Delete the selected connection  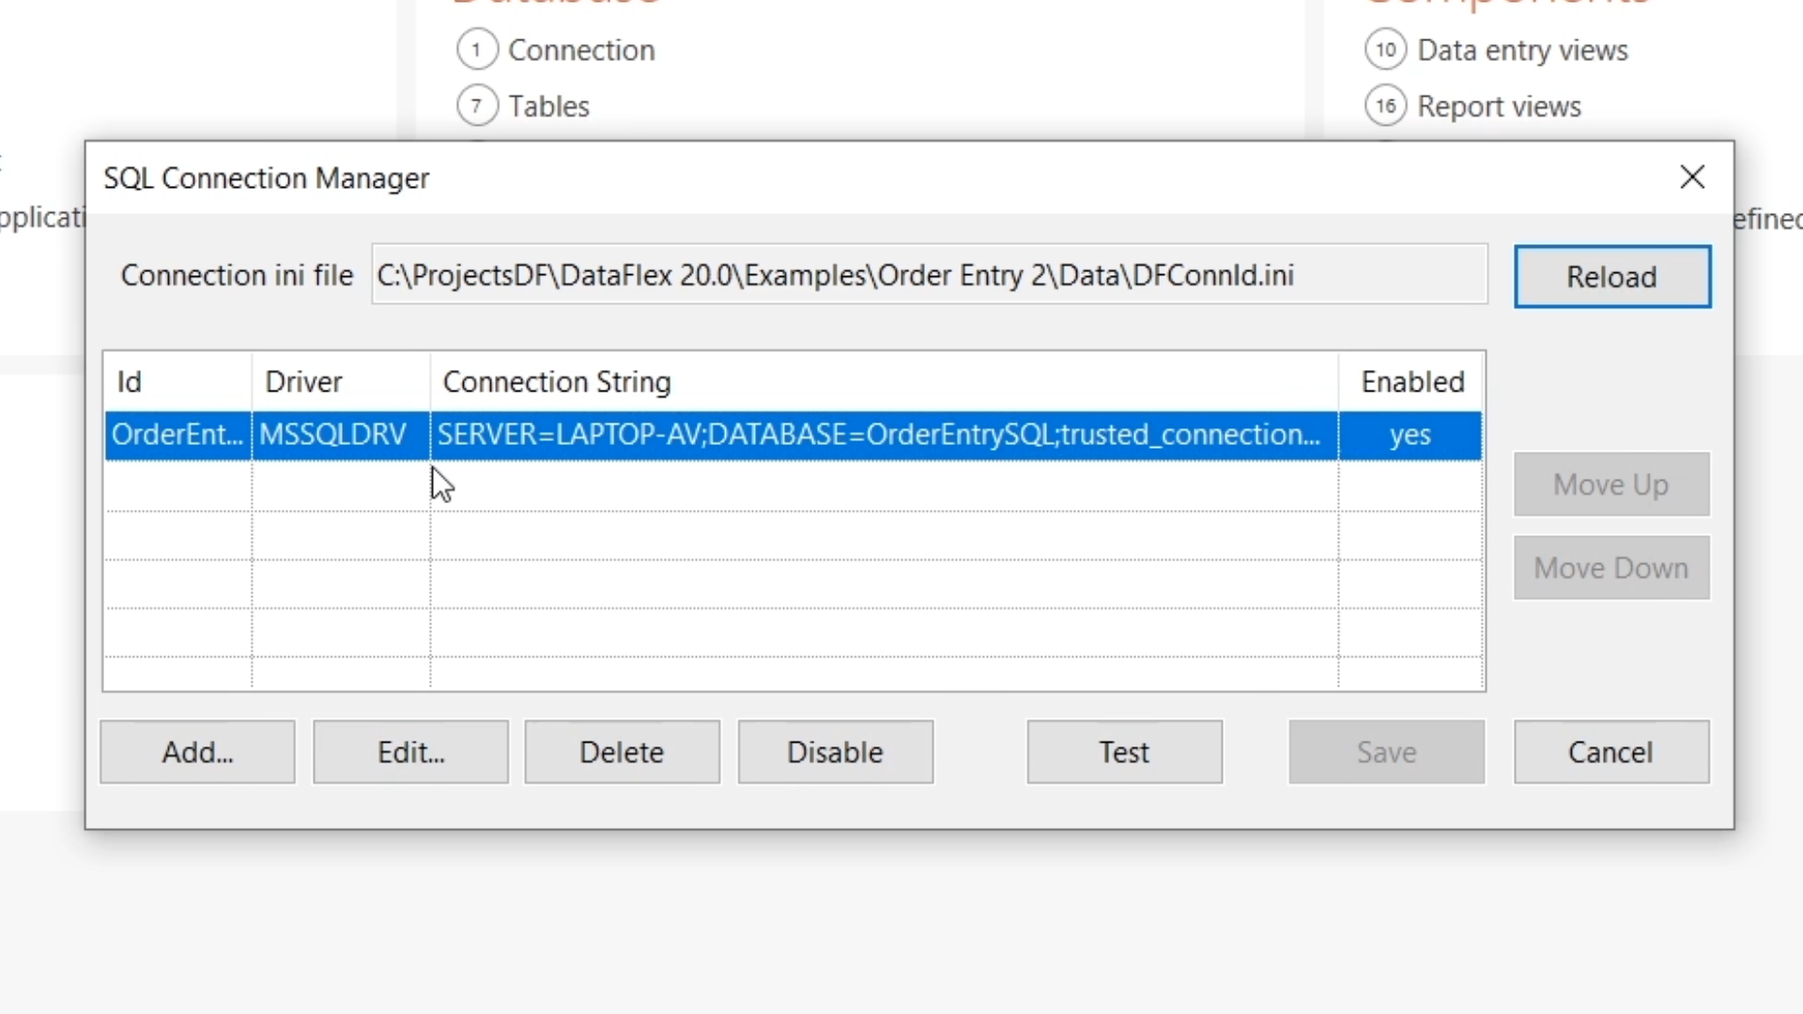(622, 752)
